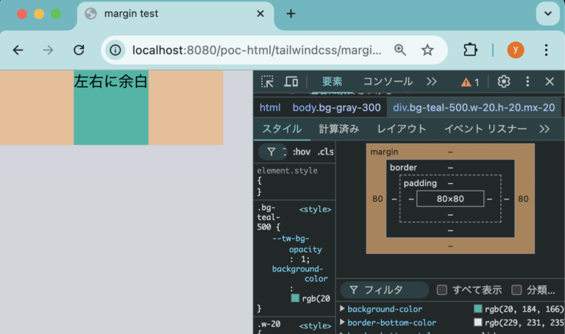
Task: Switch to the コンソール tab
Action: (x=388, y=82)
